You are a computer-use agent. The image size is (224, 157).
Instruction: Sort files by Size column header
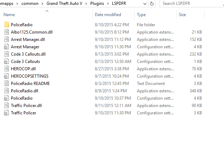pyautogui.click(x=182, y=15)
